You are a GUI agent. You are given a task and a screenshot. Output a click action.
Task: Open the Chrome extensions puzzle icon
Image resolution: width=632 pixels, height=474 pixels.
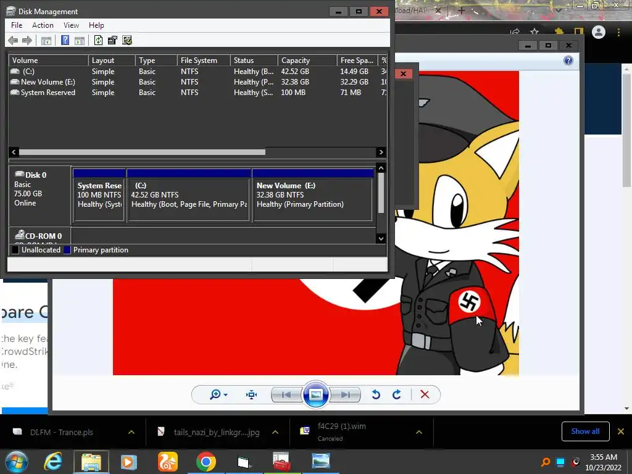click(x=559, y=31)
